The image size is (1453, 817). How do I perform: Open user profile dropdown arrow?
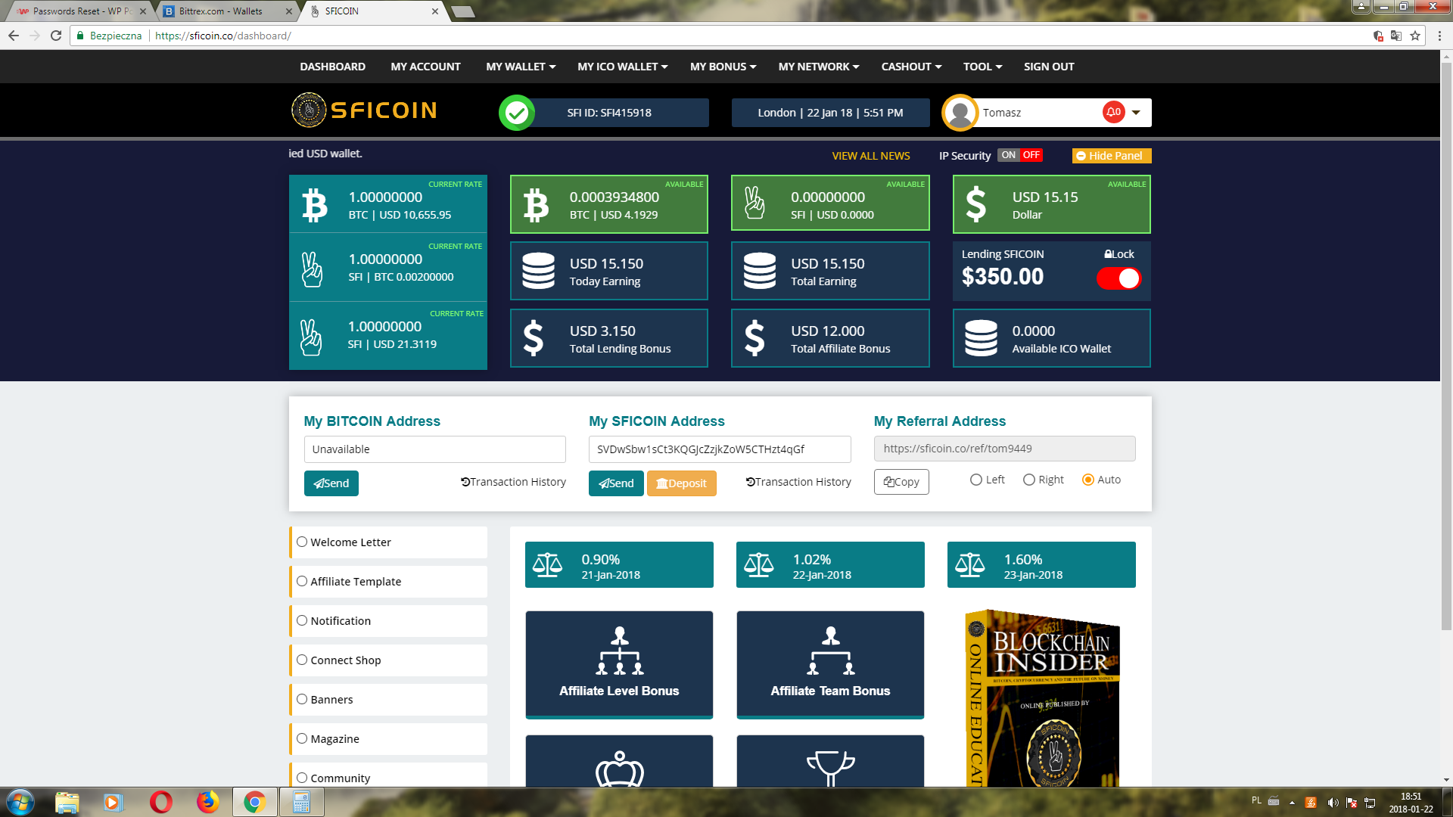coord(1136,113)
